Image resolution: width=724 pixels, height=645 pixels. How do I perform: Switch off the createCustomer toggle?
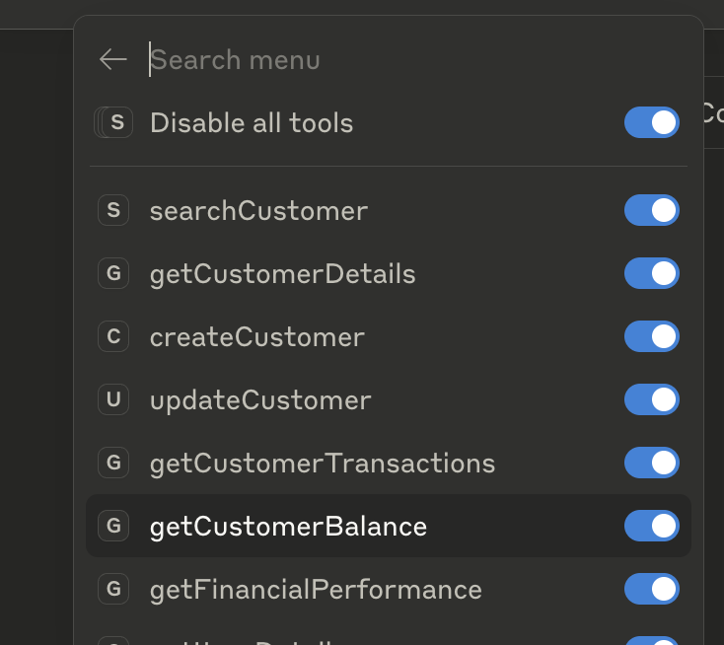pyautogui.click(x=651, y=336)
